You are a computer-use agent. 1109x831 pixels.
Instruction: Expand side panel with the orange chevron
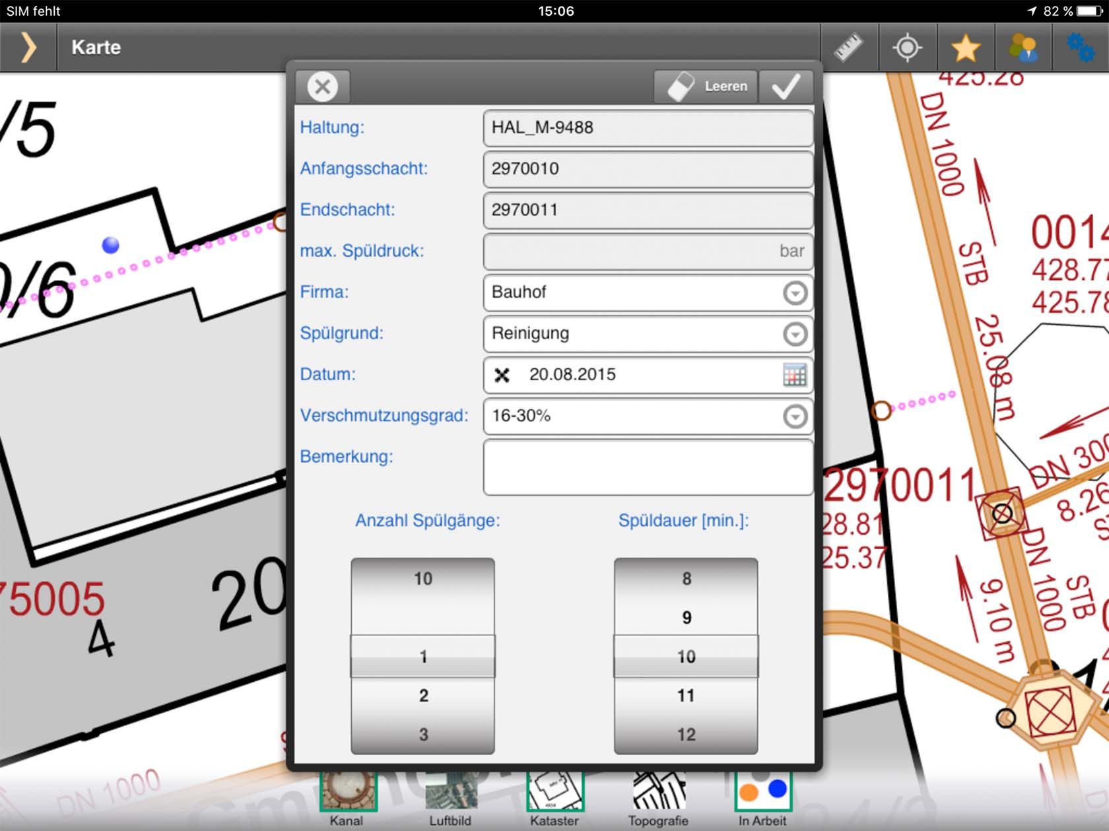[x=28, y=48]
